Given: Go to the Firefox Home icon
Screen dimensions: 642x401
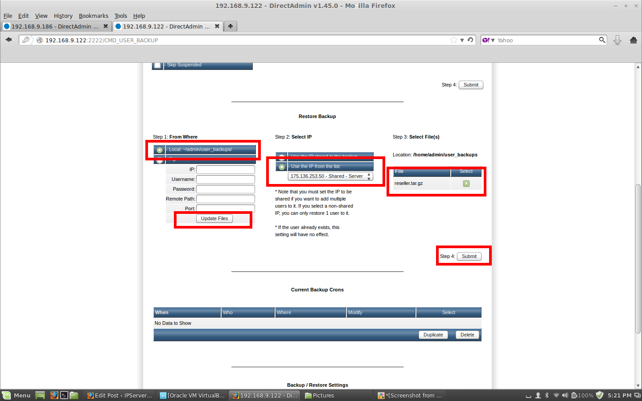Looking at the screenshot, I should pos(633,40).
